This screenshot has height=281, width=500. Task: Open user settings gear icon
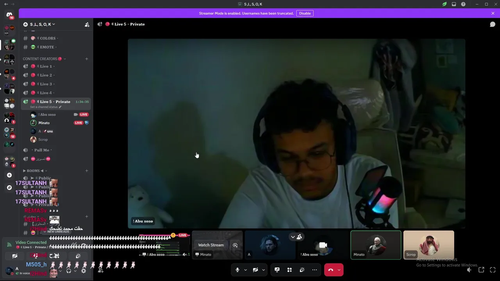[x=83, y=271]
